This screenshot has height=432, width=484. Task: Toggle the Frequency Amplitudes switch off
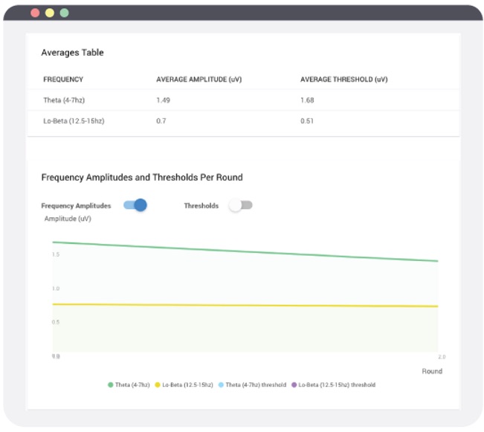point(135,205)
